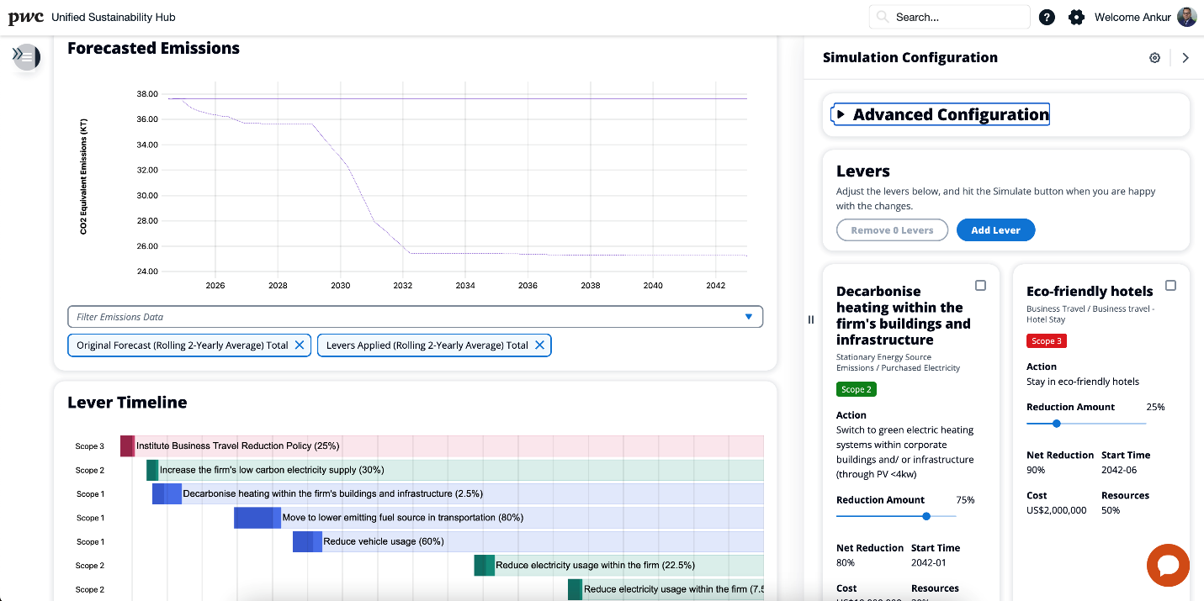Click the Filter Emissions Data field
Image resolution: width=1204 pixels, height=601 pixels.
coord(415,317)
